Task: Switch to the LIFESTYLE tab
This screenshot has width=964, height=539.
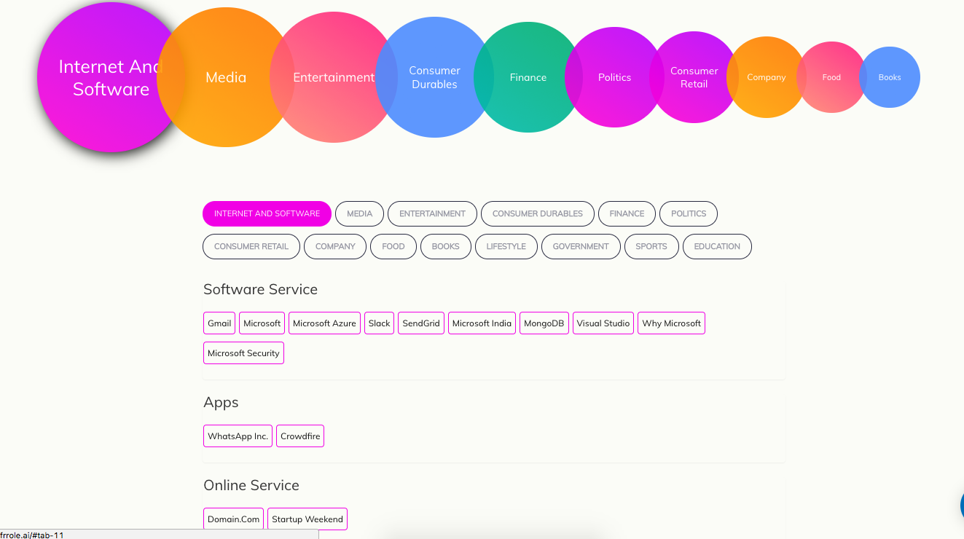Action: [x=506, y=246]
